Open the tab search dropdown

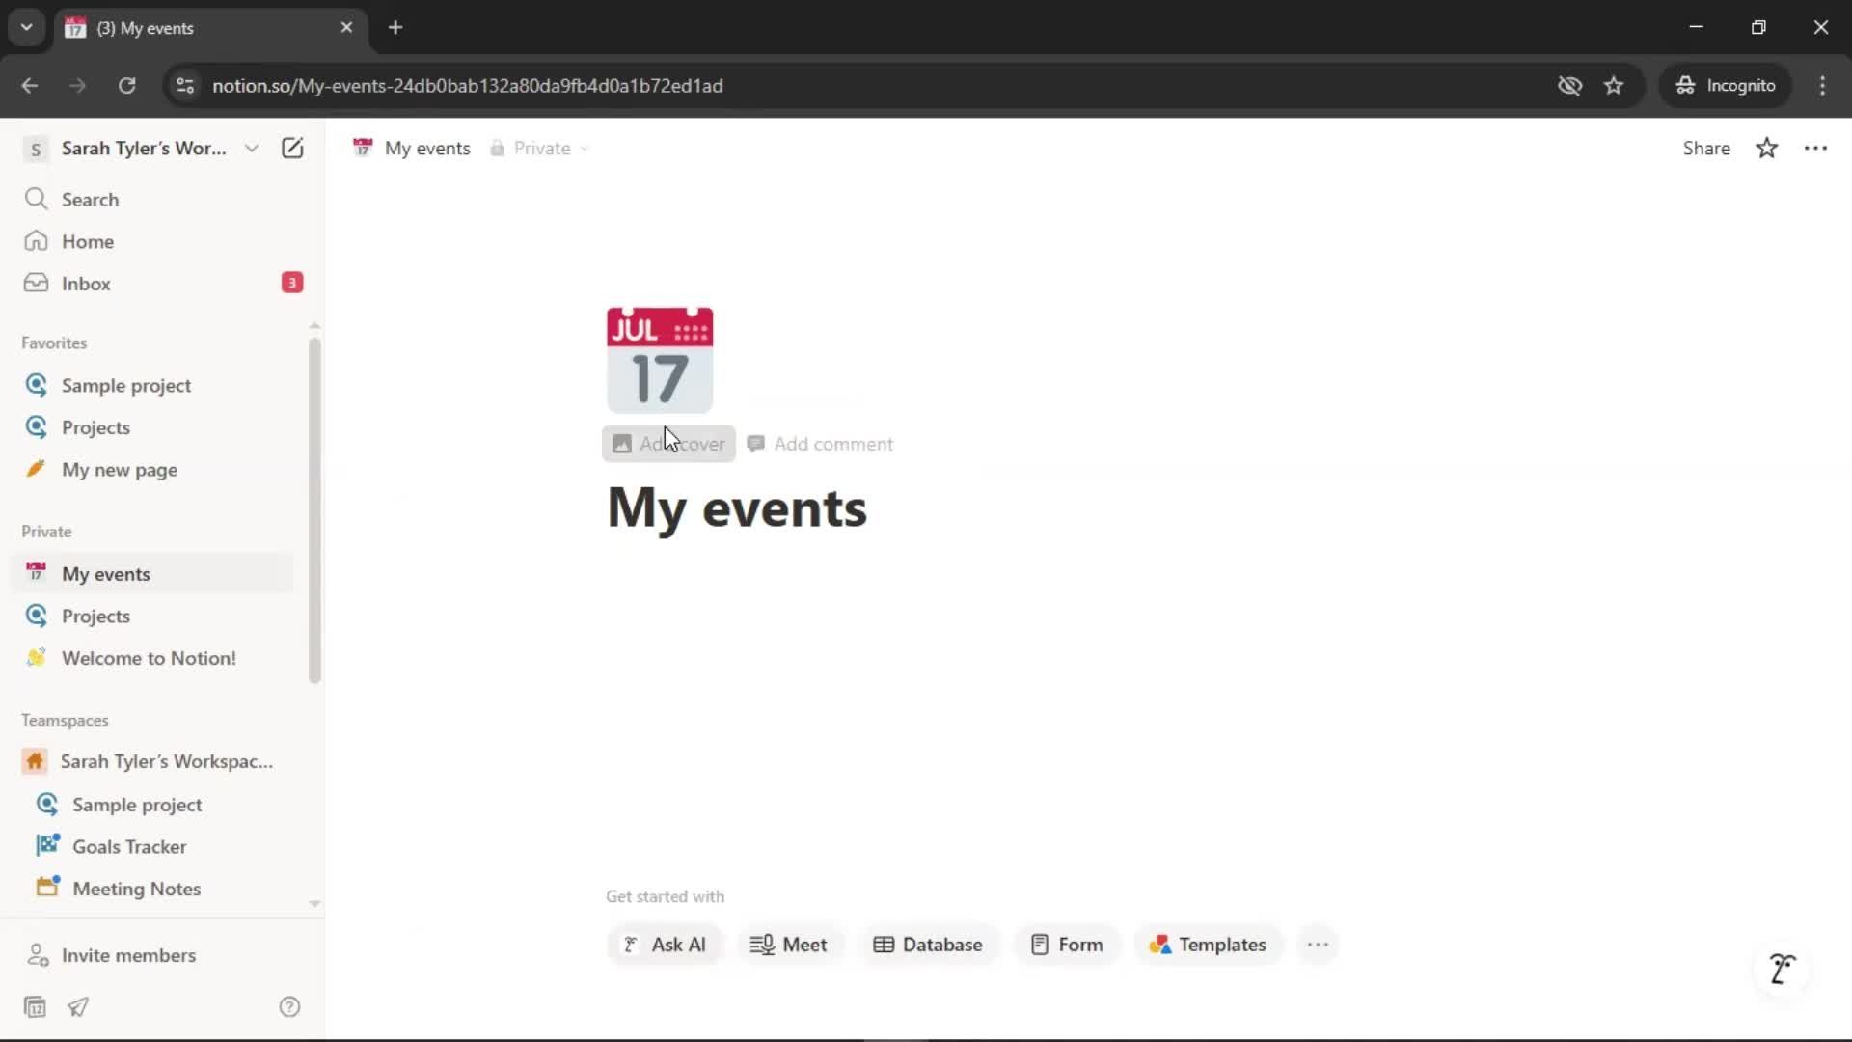click(x=26, y=27)
